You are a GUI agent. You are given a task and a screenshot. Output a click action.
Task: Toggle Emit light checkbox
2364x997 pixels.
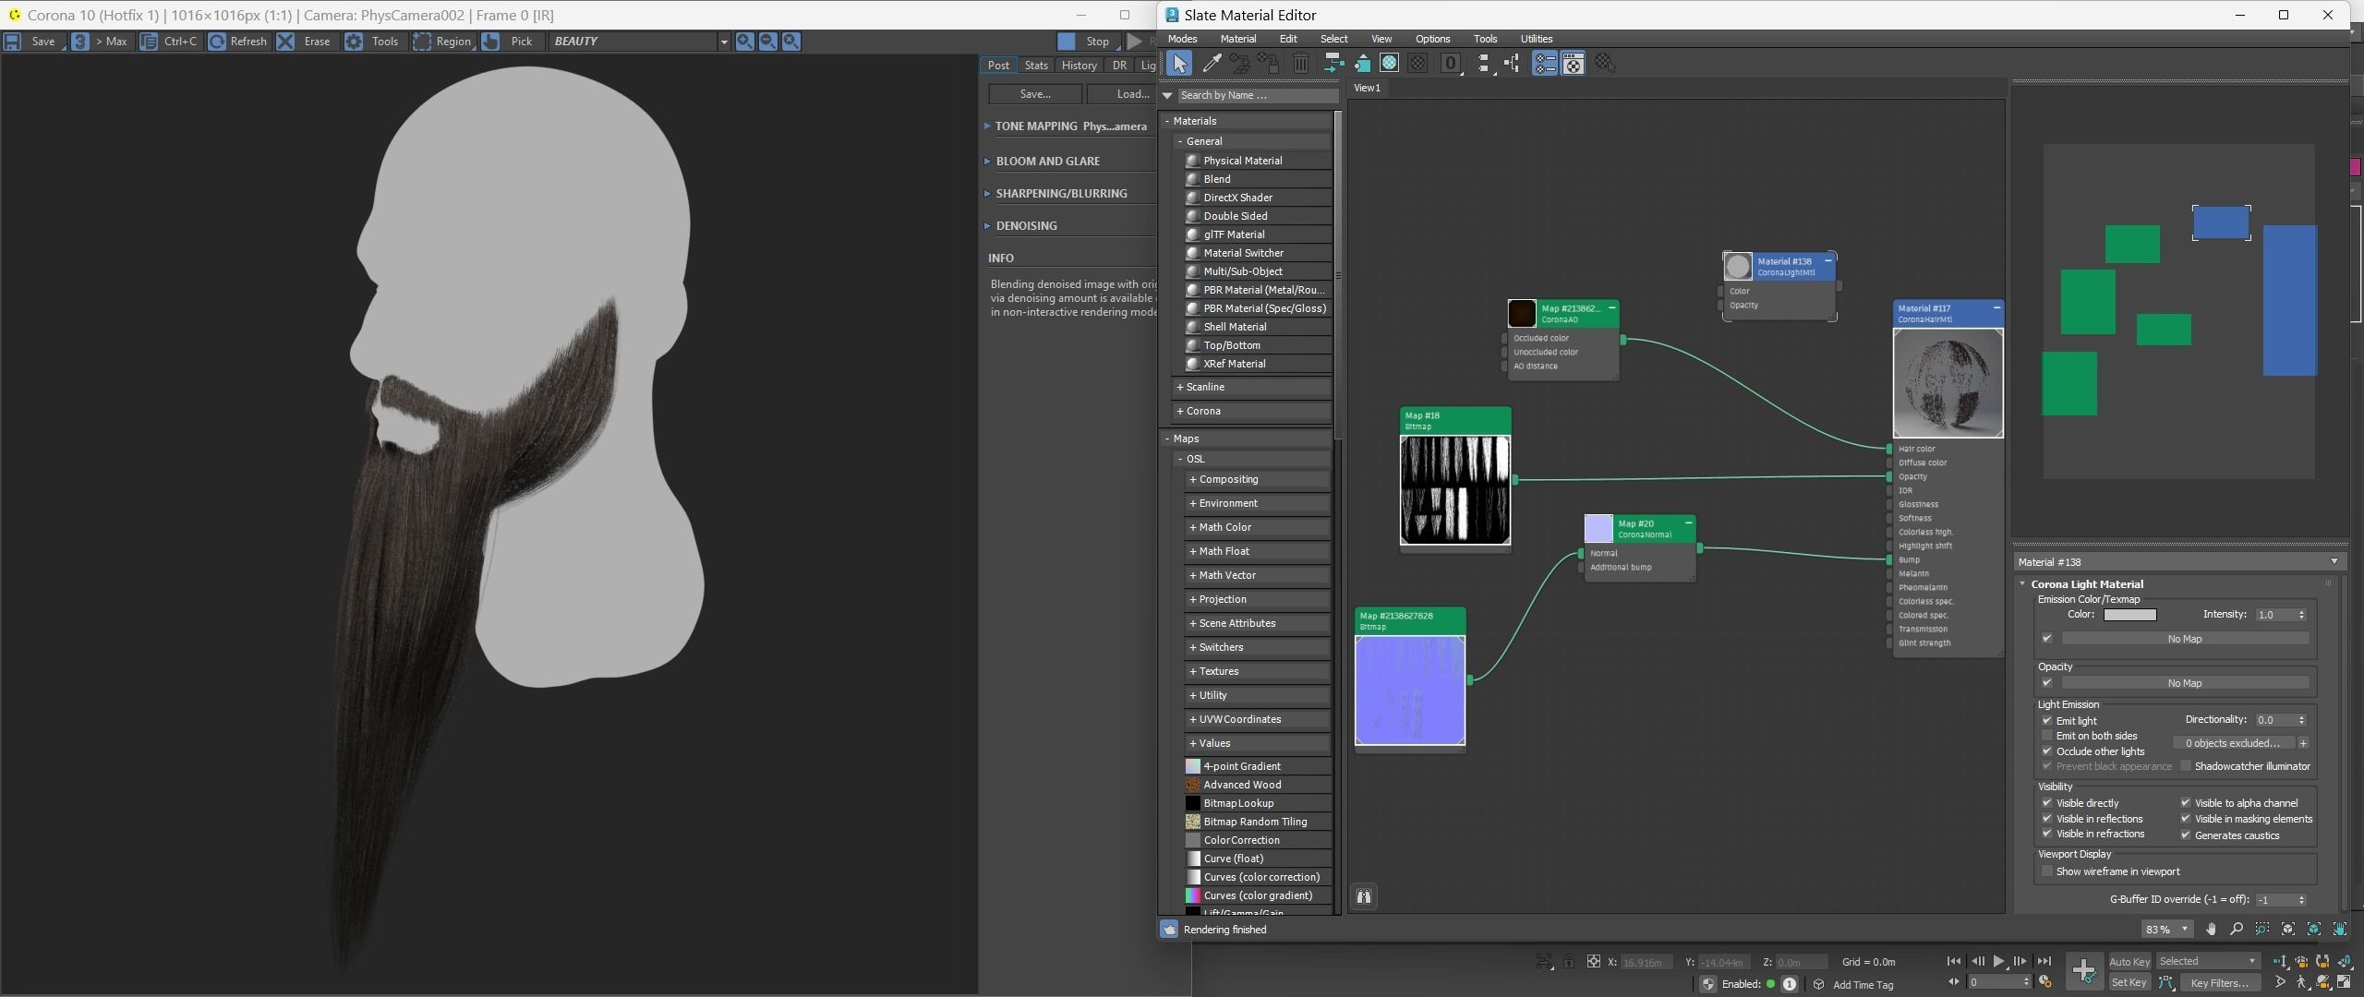pos(2047,721)
